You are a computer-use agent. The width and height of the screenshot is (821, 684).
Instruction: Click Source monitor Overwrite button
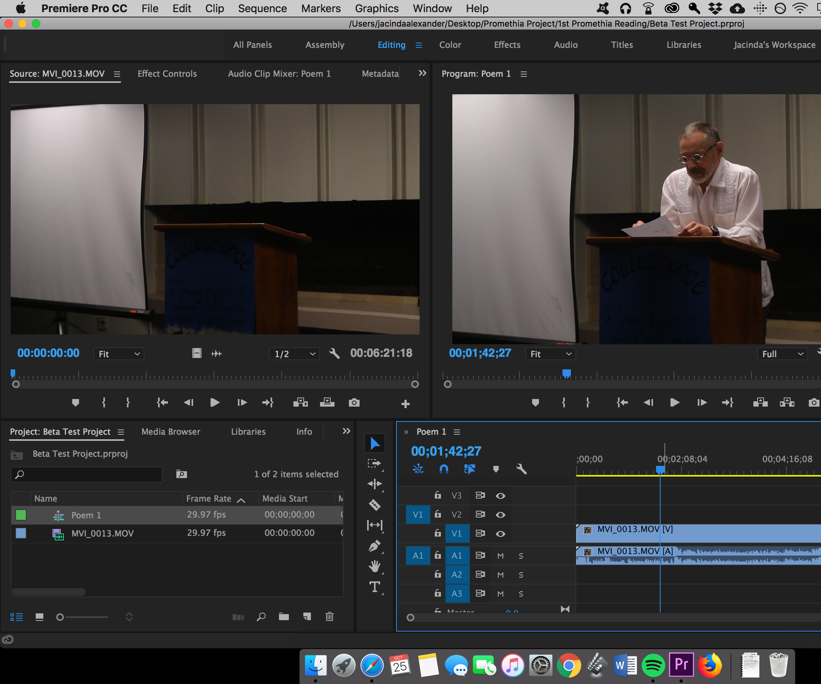(327, 402)
